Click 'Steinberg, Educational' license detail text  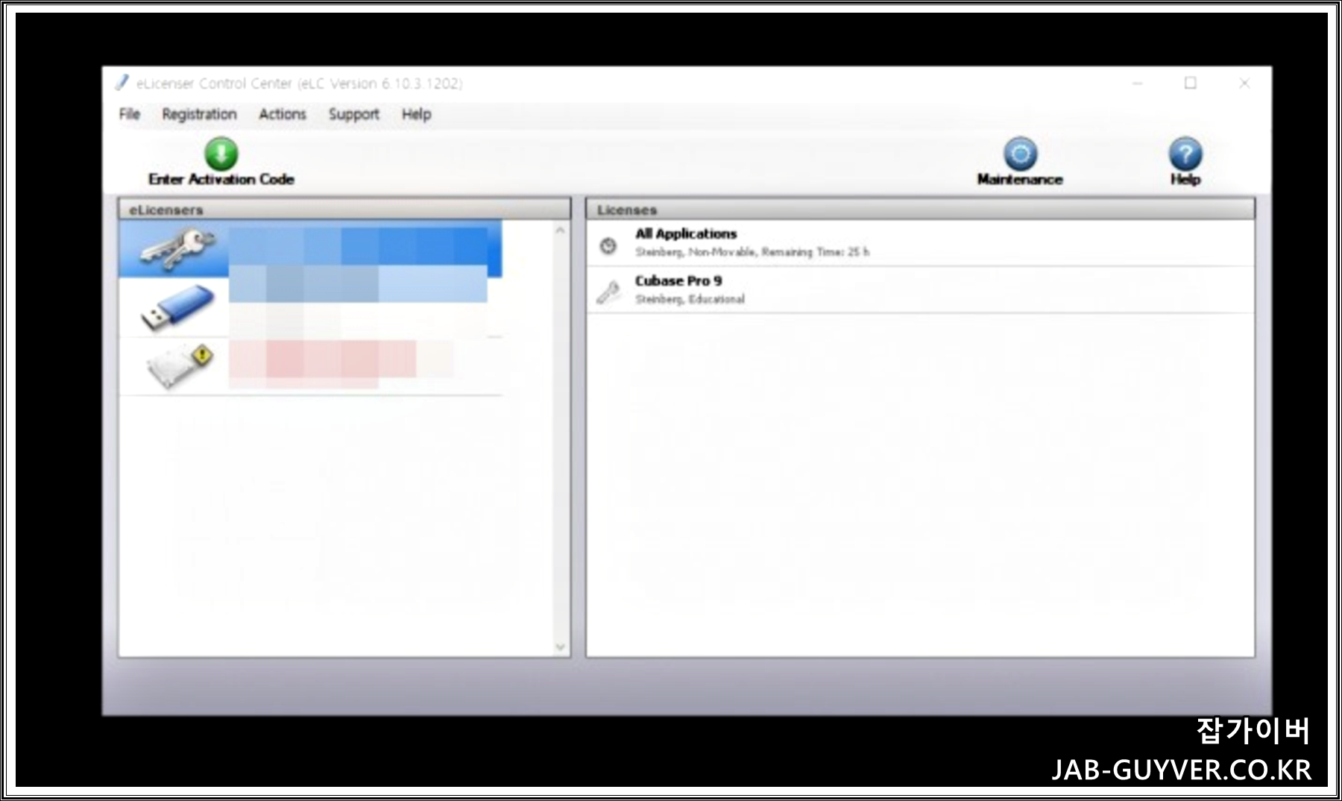(x=690, y=299)
